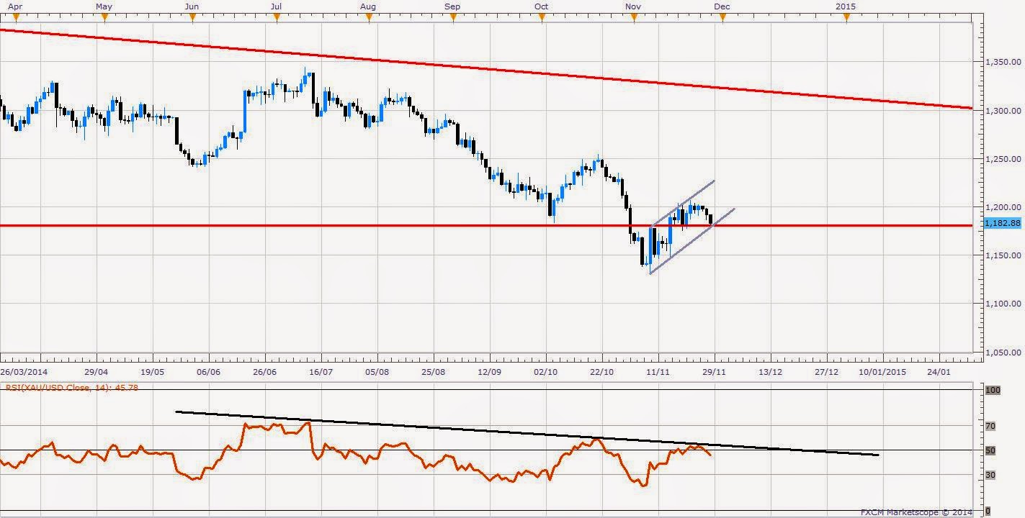Click the RSI(XAU/USD.Close, 14) indicator label
Screen dimensions: 1025x518
coord(70,387)
